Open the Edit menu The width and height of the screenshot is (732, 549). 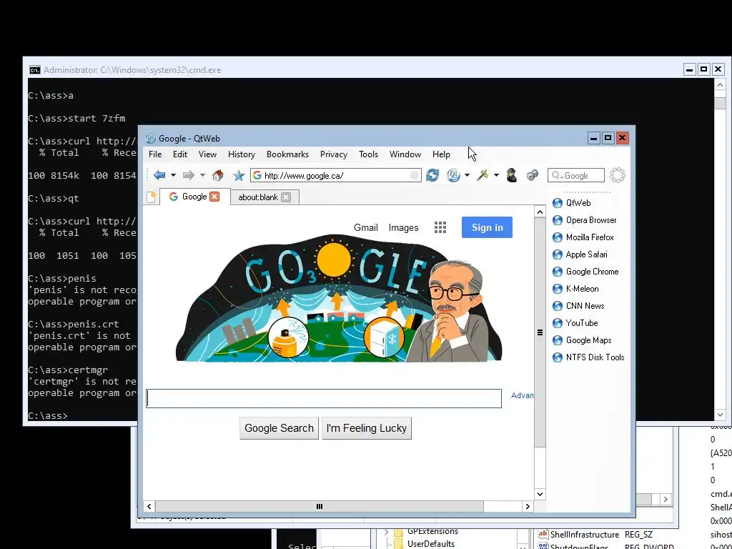click(179, 154)
